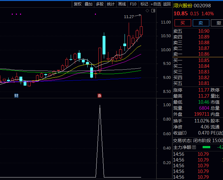Image resolution: width=223 pixels, height=180 pixels.
Task: Open the 叠加 overlay options
Action: [89, 4]
